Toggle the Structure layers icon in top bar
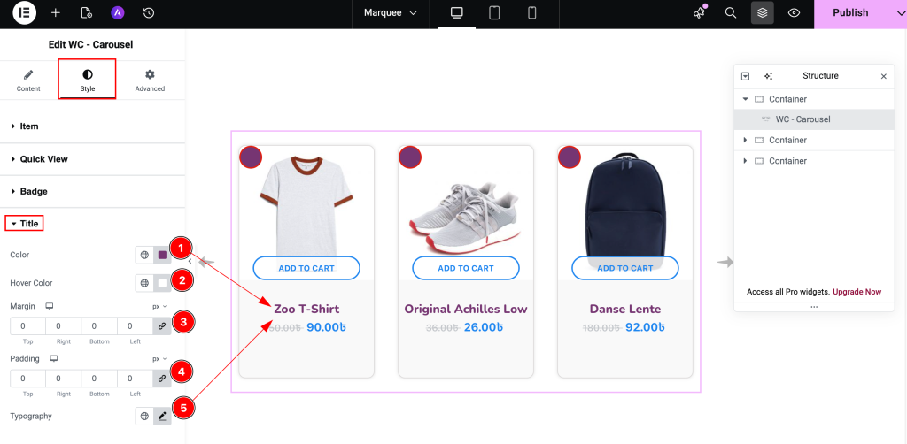The height and width of the screenshot is (444, 907). pyautogui.click(x=762, y=13)
